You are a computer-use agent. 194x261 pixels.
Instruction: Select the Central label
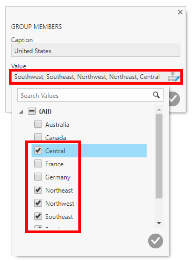pos(55,151)
